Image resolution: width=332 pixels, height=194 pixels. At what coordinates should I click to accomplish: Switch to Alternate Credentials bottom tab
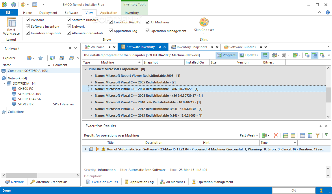click(49, 182)
